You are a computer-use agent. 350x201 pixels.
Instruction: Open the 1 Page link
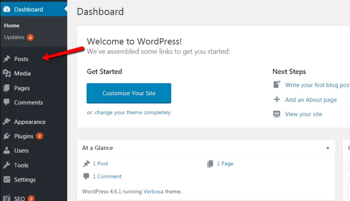[225, 163]
